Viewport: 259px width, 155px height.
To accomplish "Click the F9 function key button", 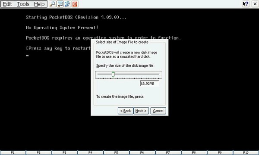I will [x=220, y=152].
